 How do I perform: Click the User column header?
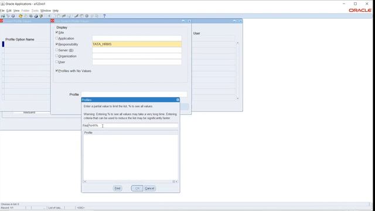(x=197, y=33)
